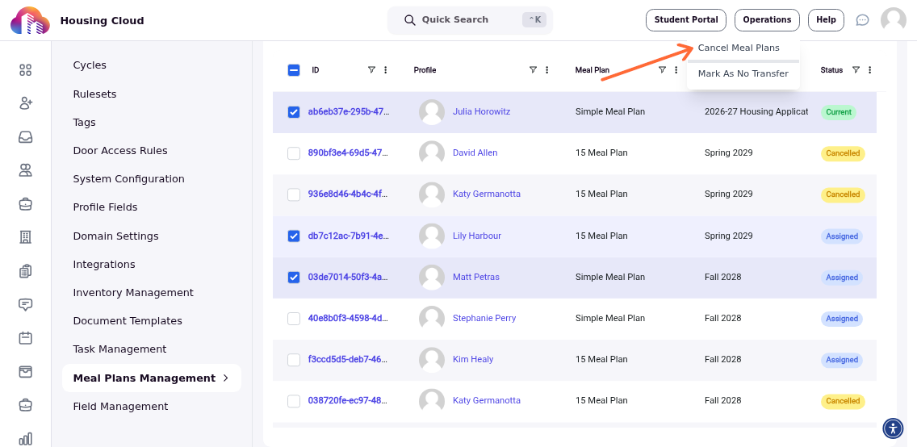917x447 pixels.
Task: Click the Help button
Action: (826, 20)
